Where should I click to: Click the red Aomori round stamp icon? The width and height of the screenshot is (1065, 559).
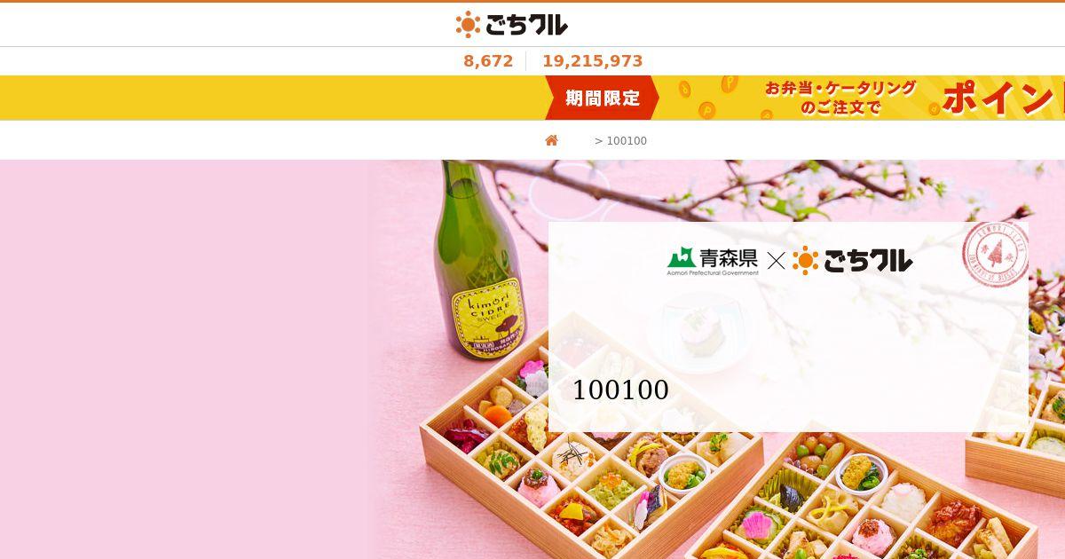pyautogui.click(x=995, y=252)
